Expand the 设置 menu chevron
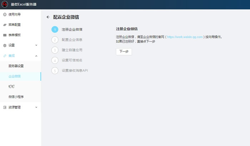Viewport: 250px width, 146px height. pyautogui.click(x=36, y=45)
